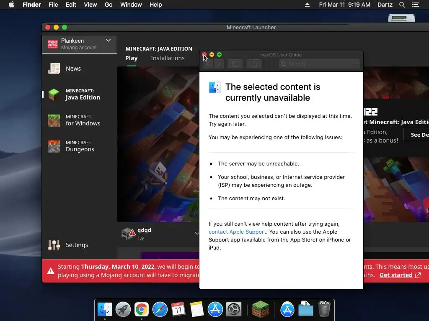Open App Store from the Dock

[215, 310]
